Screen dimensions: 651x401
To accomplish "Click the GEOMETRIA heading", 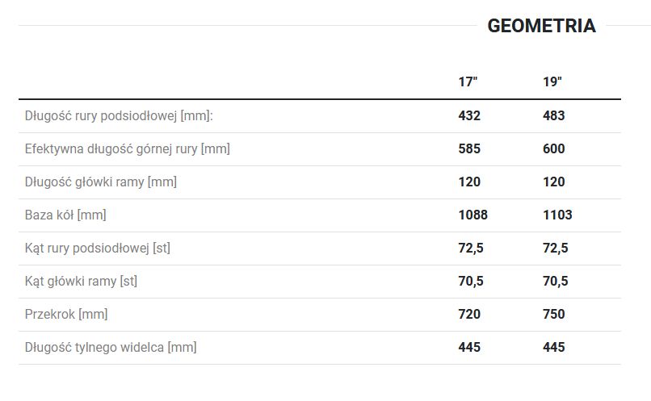I will 541,26.
